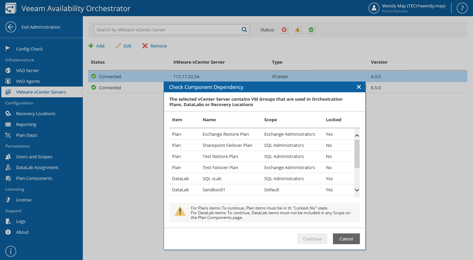Viewport: 473px width, 260px height.
Task: Click the circled info icon at sidebar bottom
Action: tap(11, 251)
